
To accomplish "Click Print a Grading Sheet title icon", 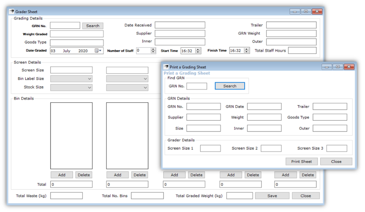I will (x=166, y=67).
